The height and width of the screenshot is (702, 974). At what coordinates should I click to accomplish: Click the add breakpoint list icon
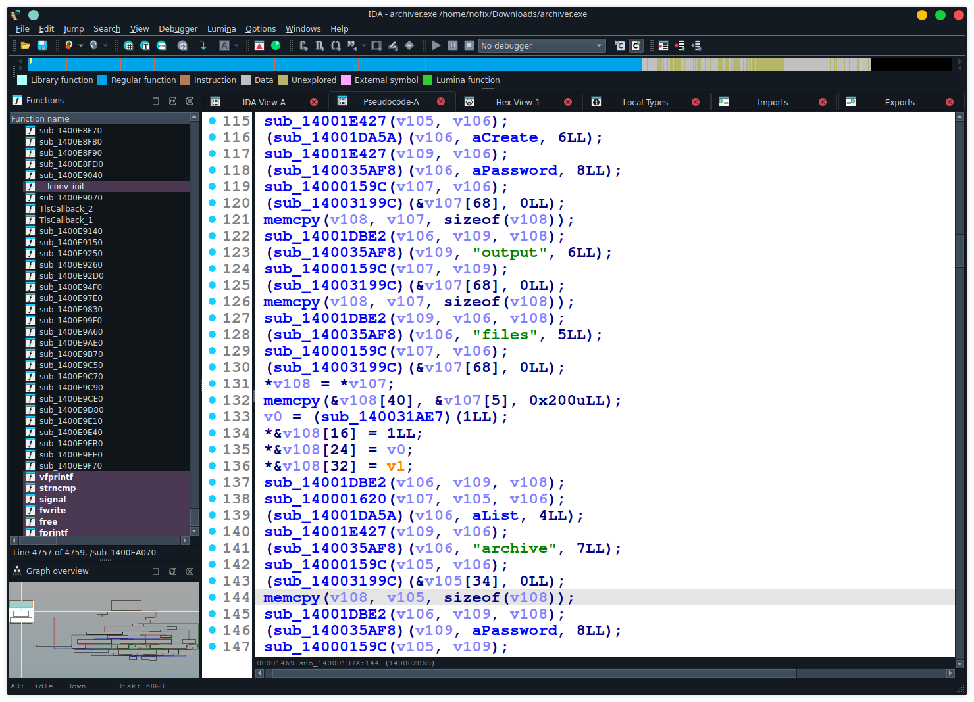click(x=680, y=45)
